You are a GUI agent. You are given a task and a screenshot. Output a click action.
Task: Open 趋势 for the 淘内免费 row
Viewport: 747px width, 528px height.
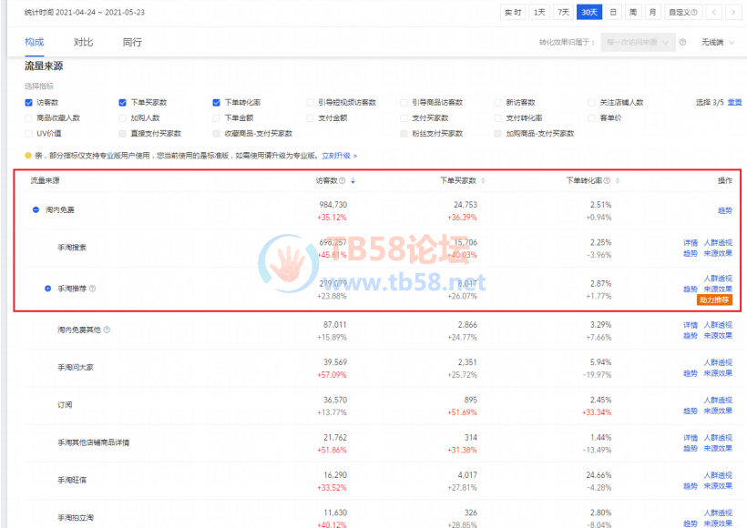(x=725, y=210)
